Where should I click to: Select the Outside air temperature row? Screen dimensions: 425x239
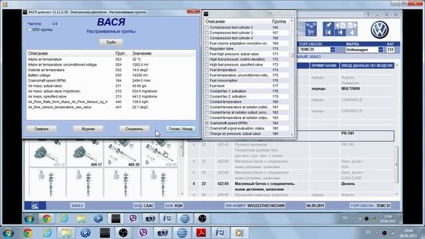(x=111, y=70)
